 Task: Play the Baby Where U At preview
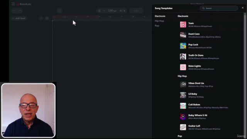pos(183,117)
